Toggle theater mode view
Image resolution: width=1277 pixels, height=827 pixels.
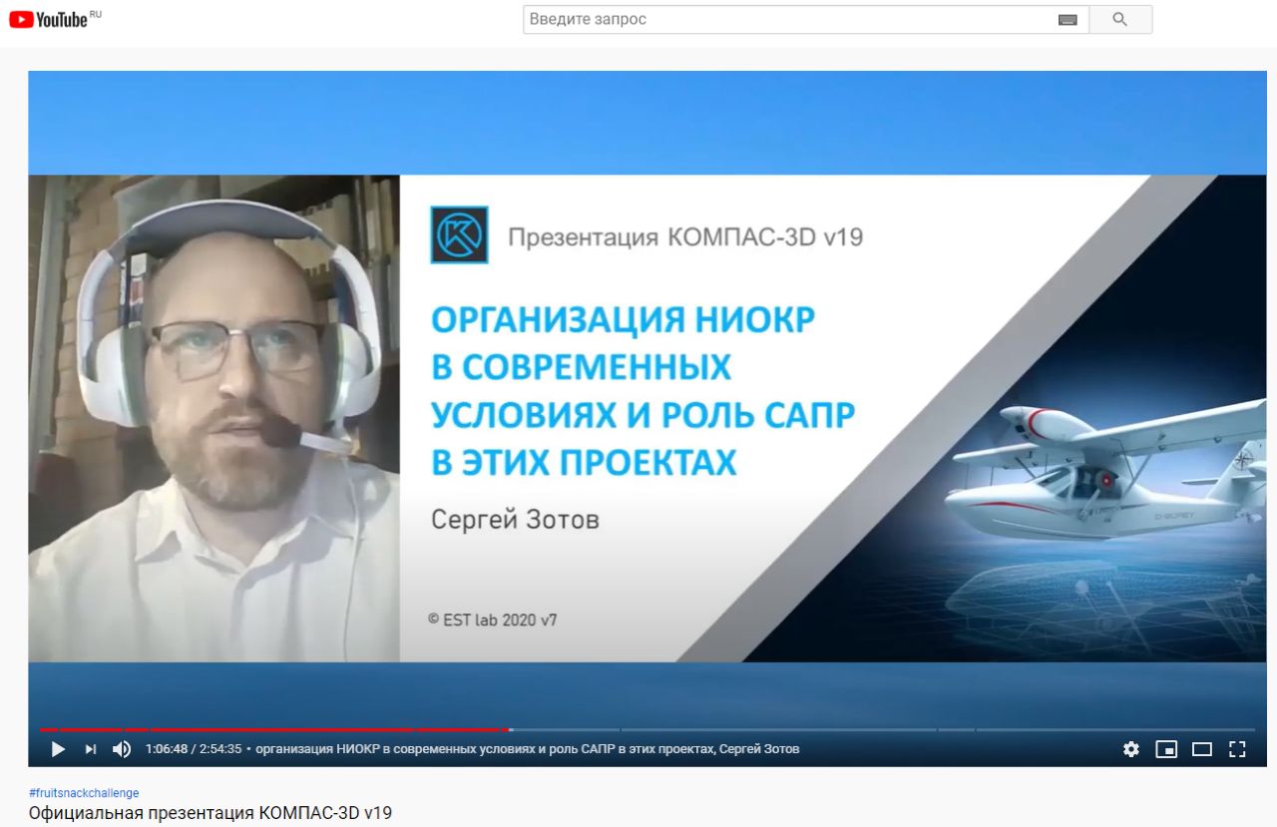click(x=1202, y=749)
